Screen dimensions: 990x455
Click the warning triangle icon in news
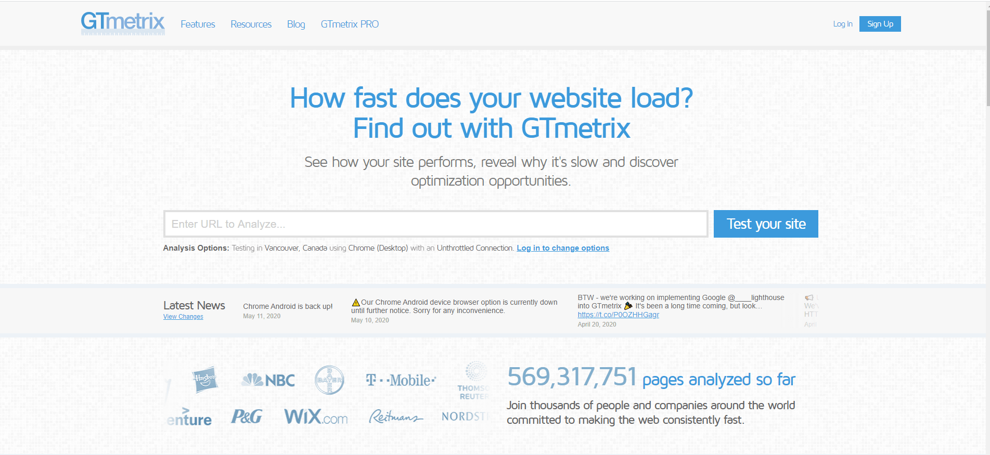tap(356, 302)
